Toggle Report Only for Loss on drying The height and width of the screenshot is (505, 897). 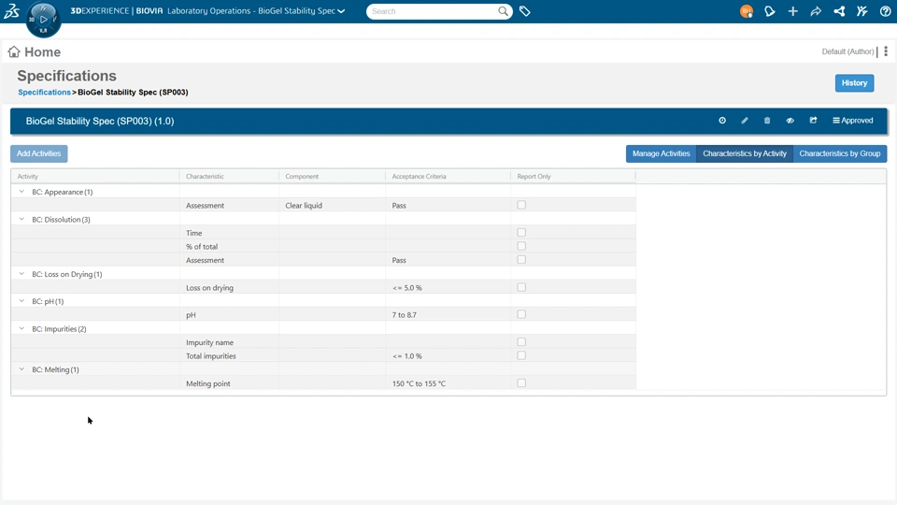[x=521, y=287]
